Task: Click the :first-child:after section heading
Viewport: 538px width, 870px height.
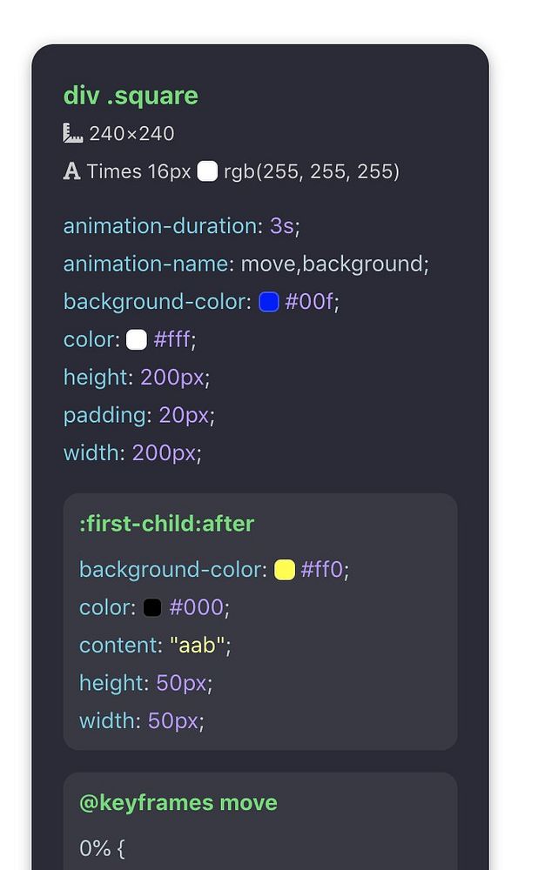Action: point(166,524)
